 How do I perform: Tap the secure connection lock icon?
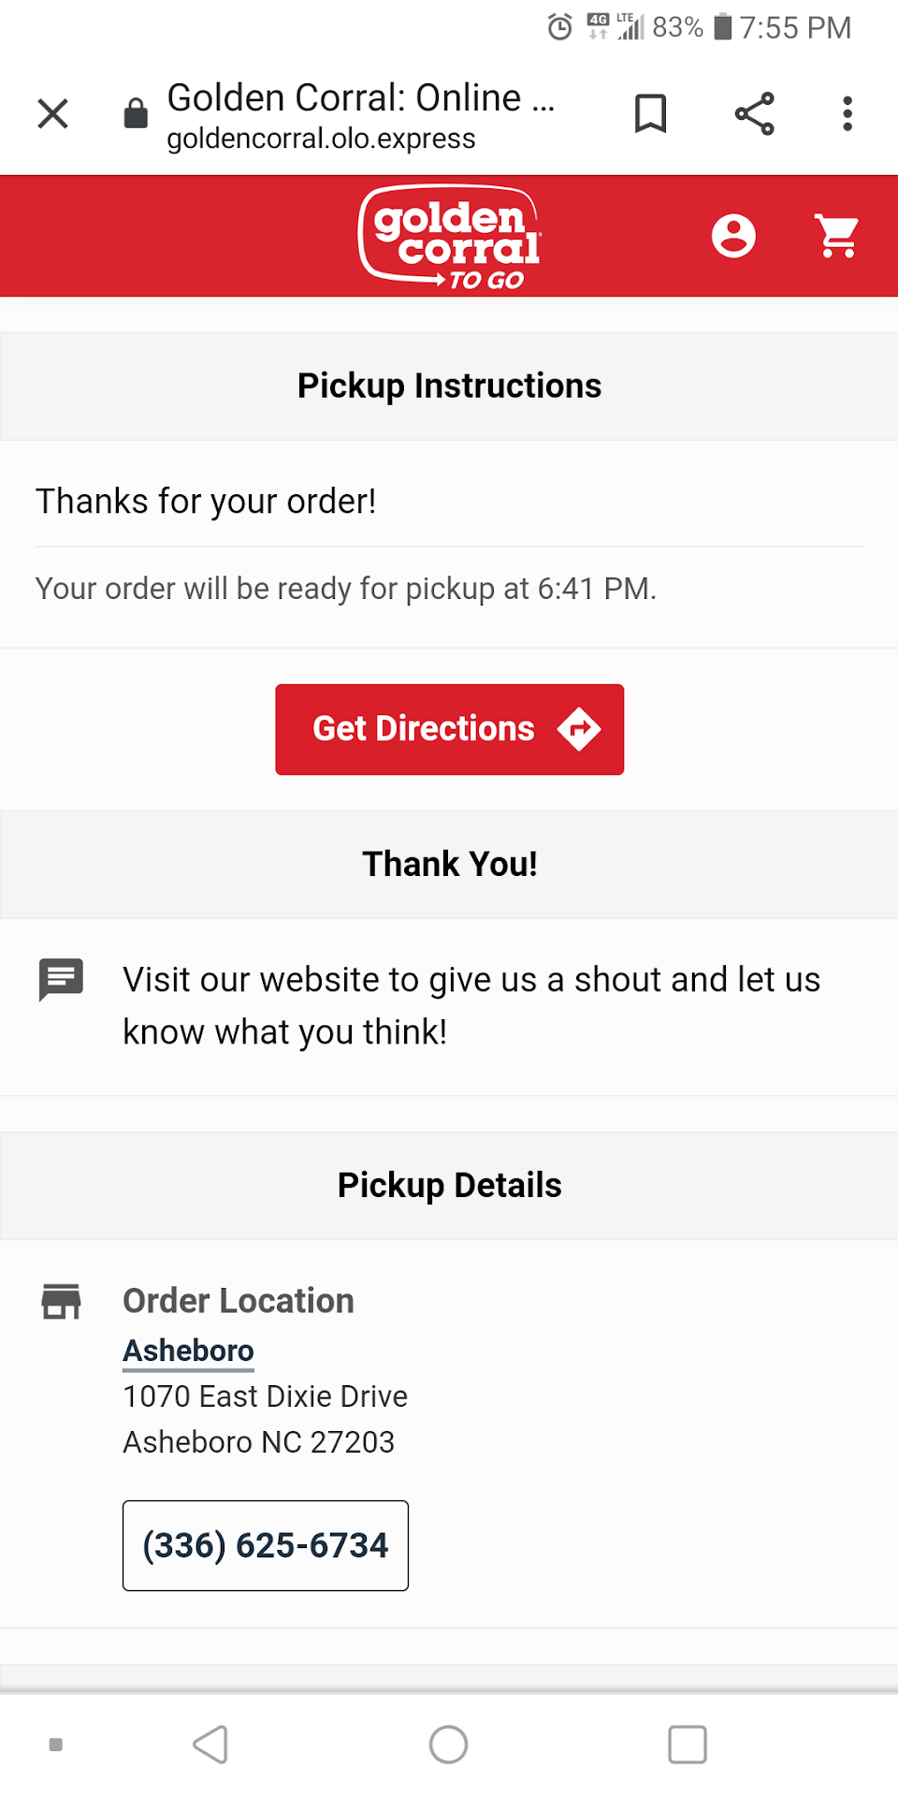point(136,114)
